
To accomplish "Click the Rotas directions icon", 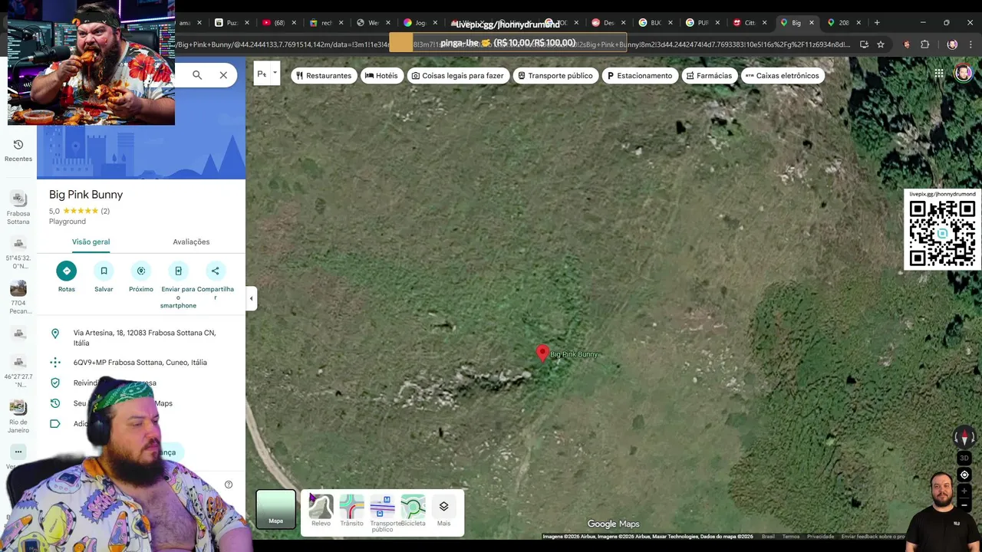I will coord(67,271).
